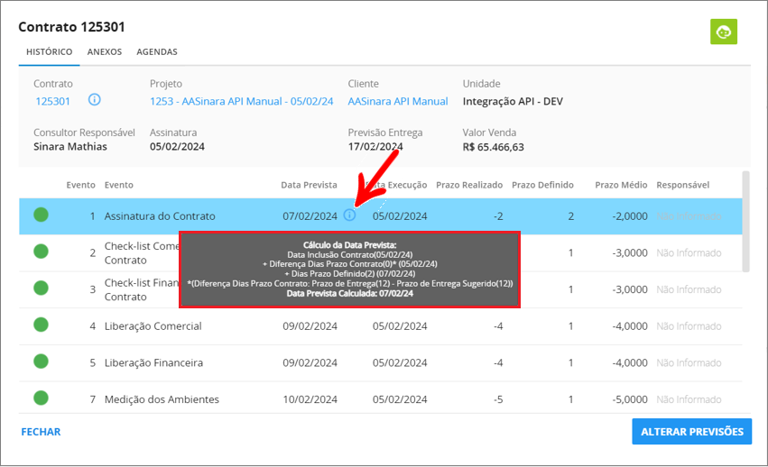The height and width of the screenshot is (467, 768).
Task: Click the Data Prevista column header
Action: coord(309,185)
